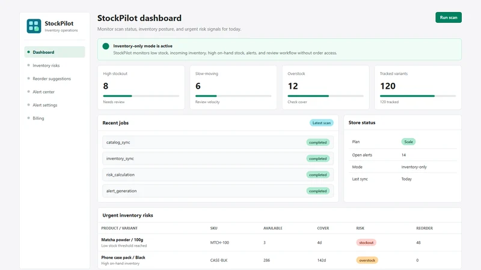Click the Run scan button
The width and height of the screenshot is (481, 270).
449,17
